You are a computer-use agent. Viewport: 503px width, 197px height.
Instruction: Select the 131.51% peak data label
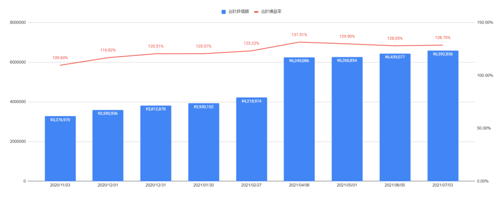pyautogui.click(x=299, y=34)
